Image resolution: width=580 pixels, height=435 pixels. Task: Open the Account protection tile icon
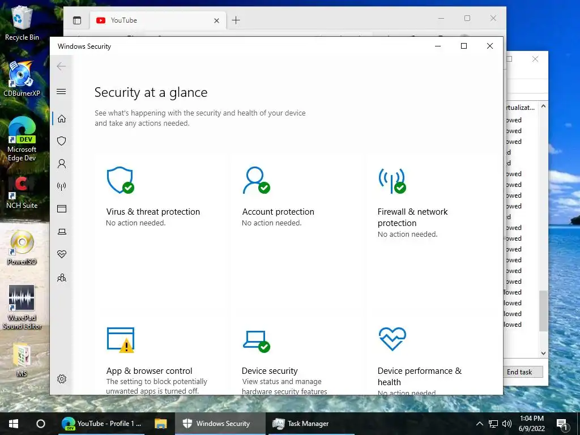pos(256,181)
